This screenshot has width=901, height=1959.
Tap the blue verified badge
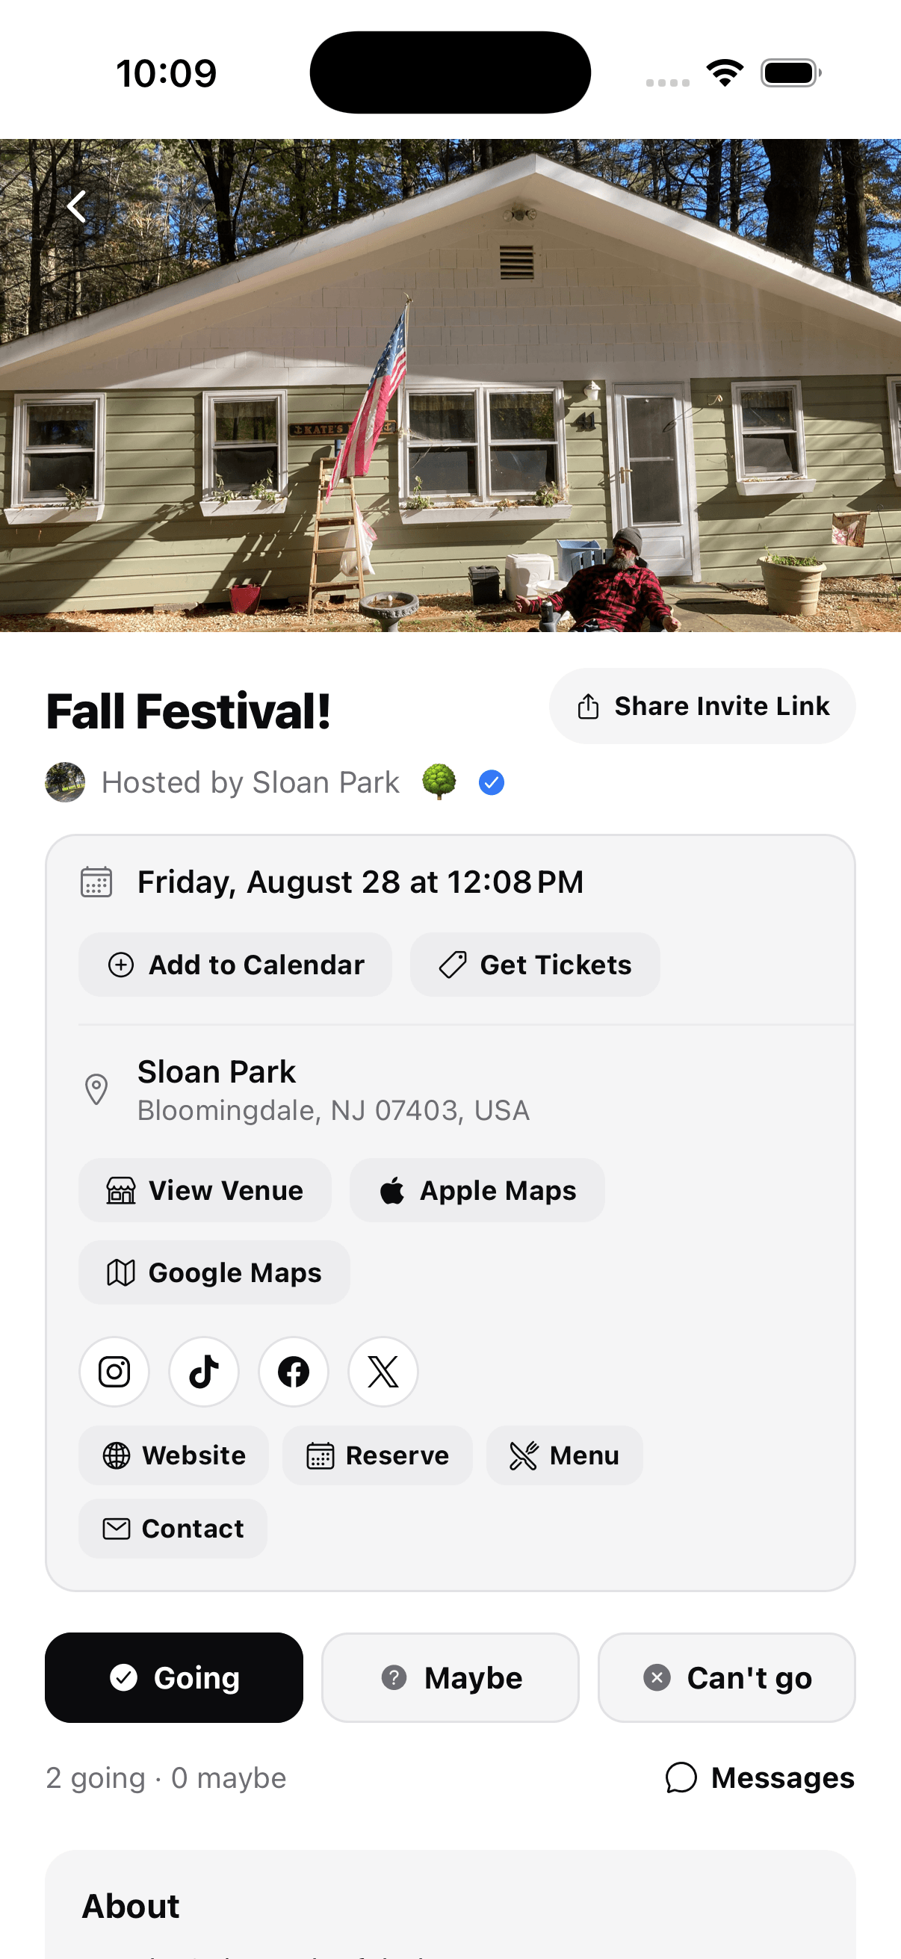(x=491, y=782)
